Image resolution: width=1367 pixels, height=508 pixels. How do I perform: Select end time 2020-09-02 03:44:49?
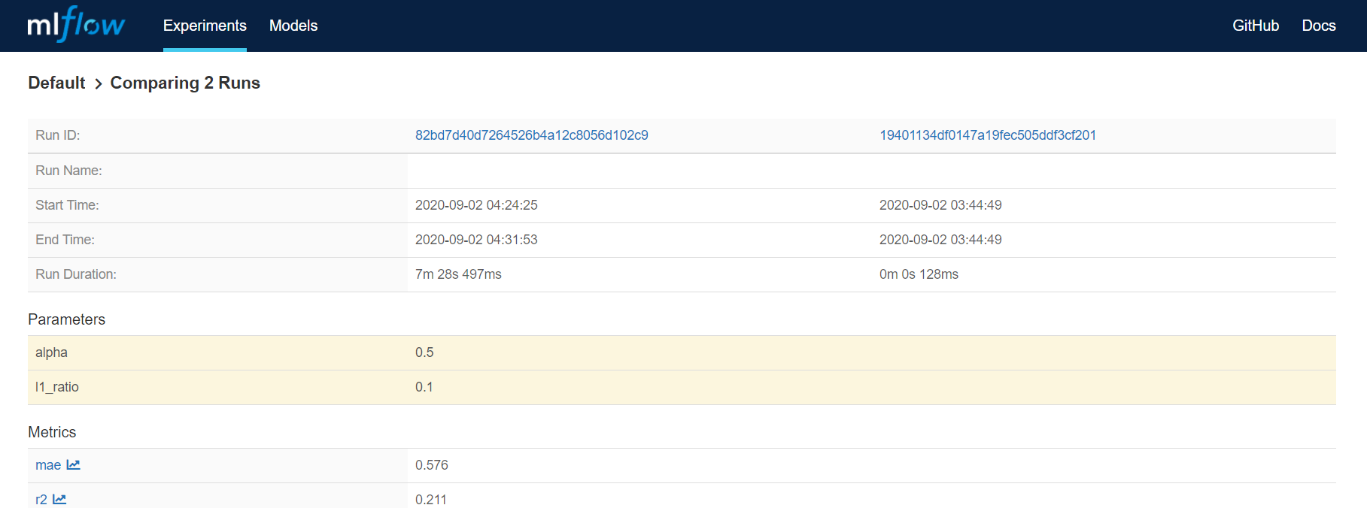(x=940, y=240)
